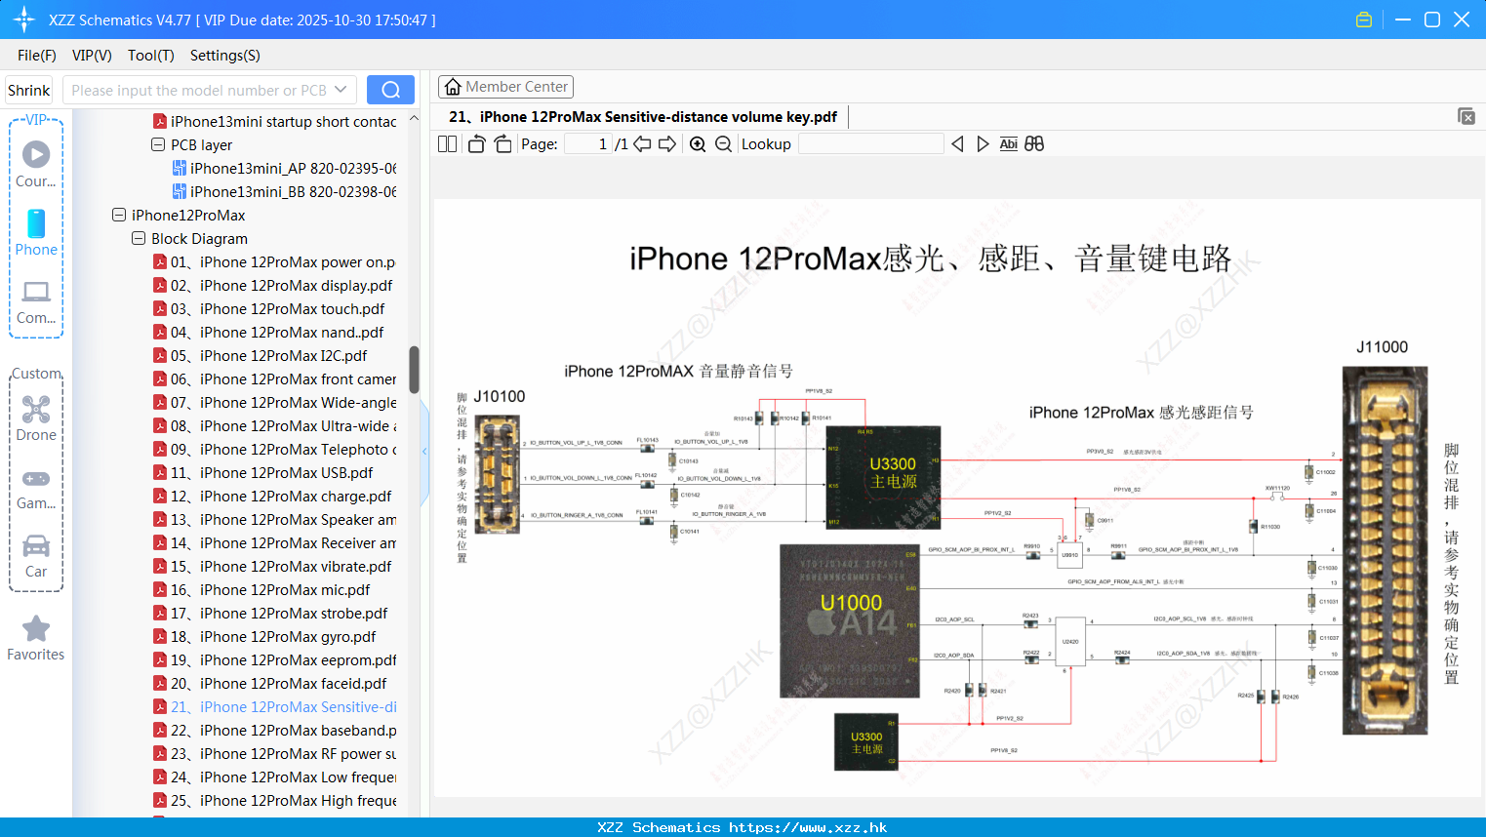Click the tree vertical scrollbar thumb

414,370
